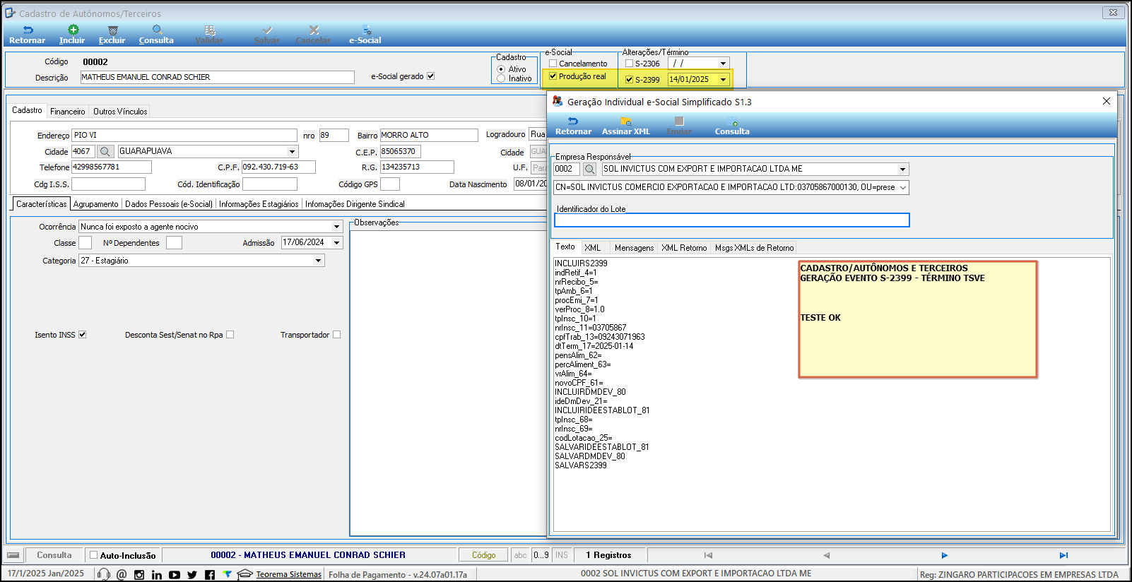Image resolution: width=1132 pixels, height=582 pixels.
Task: Click the headset support icon in the status bar
Action: [x=104, y=574]
